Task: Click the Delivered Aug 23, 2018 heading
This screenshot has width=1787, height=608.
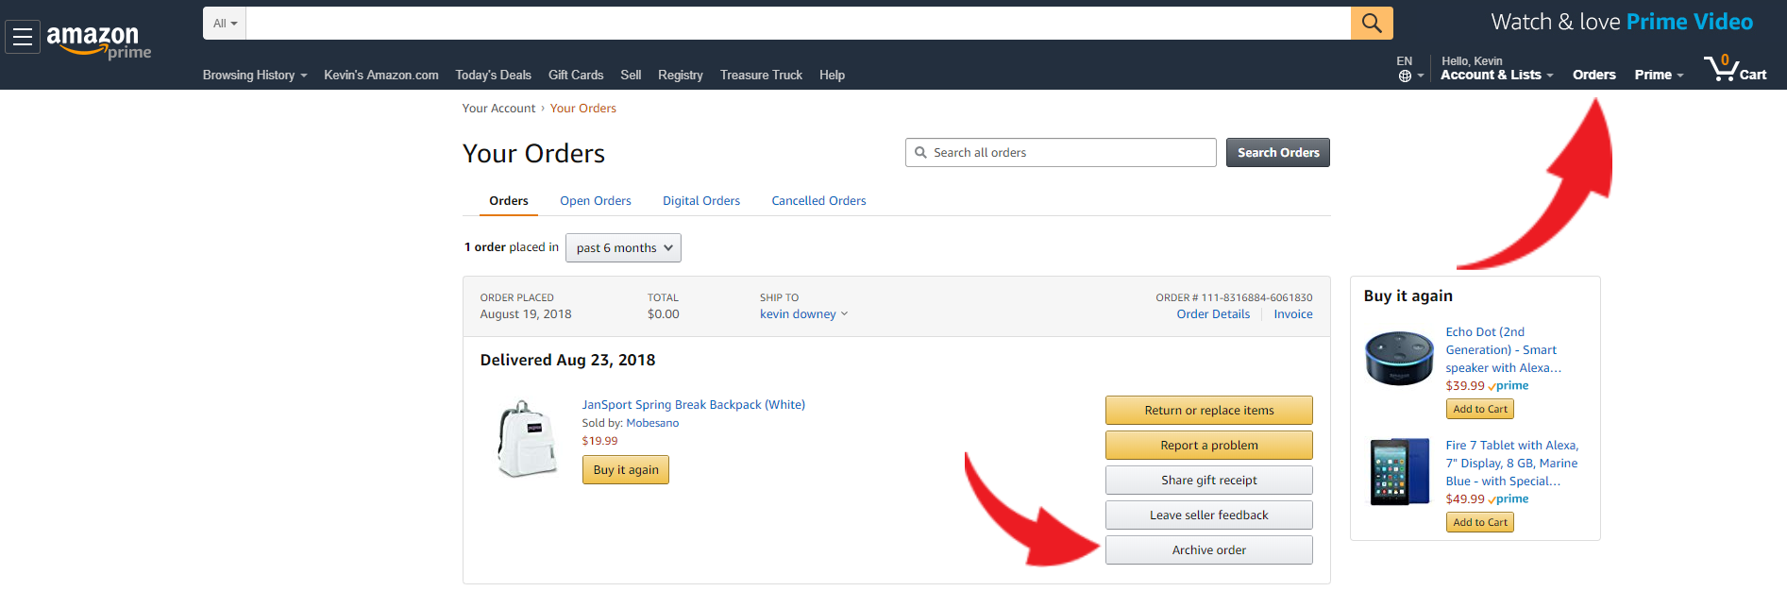Action: click(x=567, y=360)
